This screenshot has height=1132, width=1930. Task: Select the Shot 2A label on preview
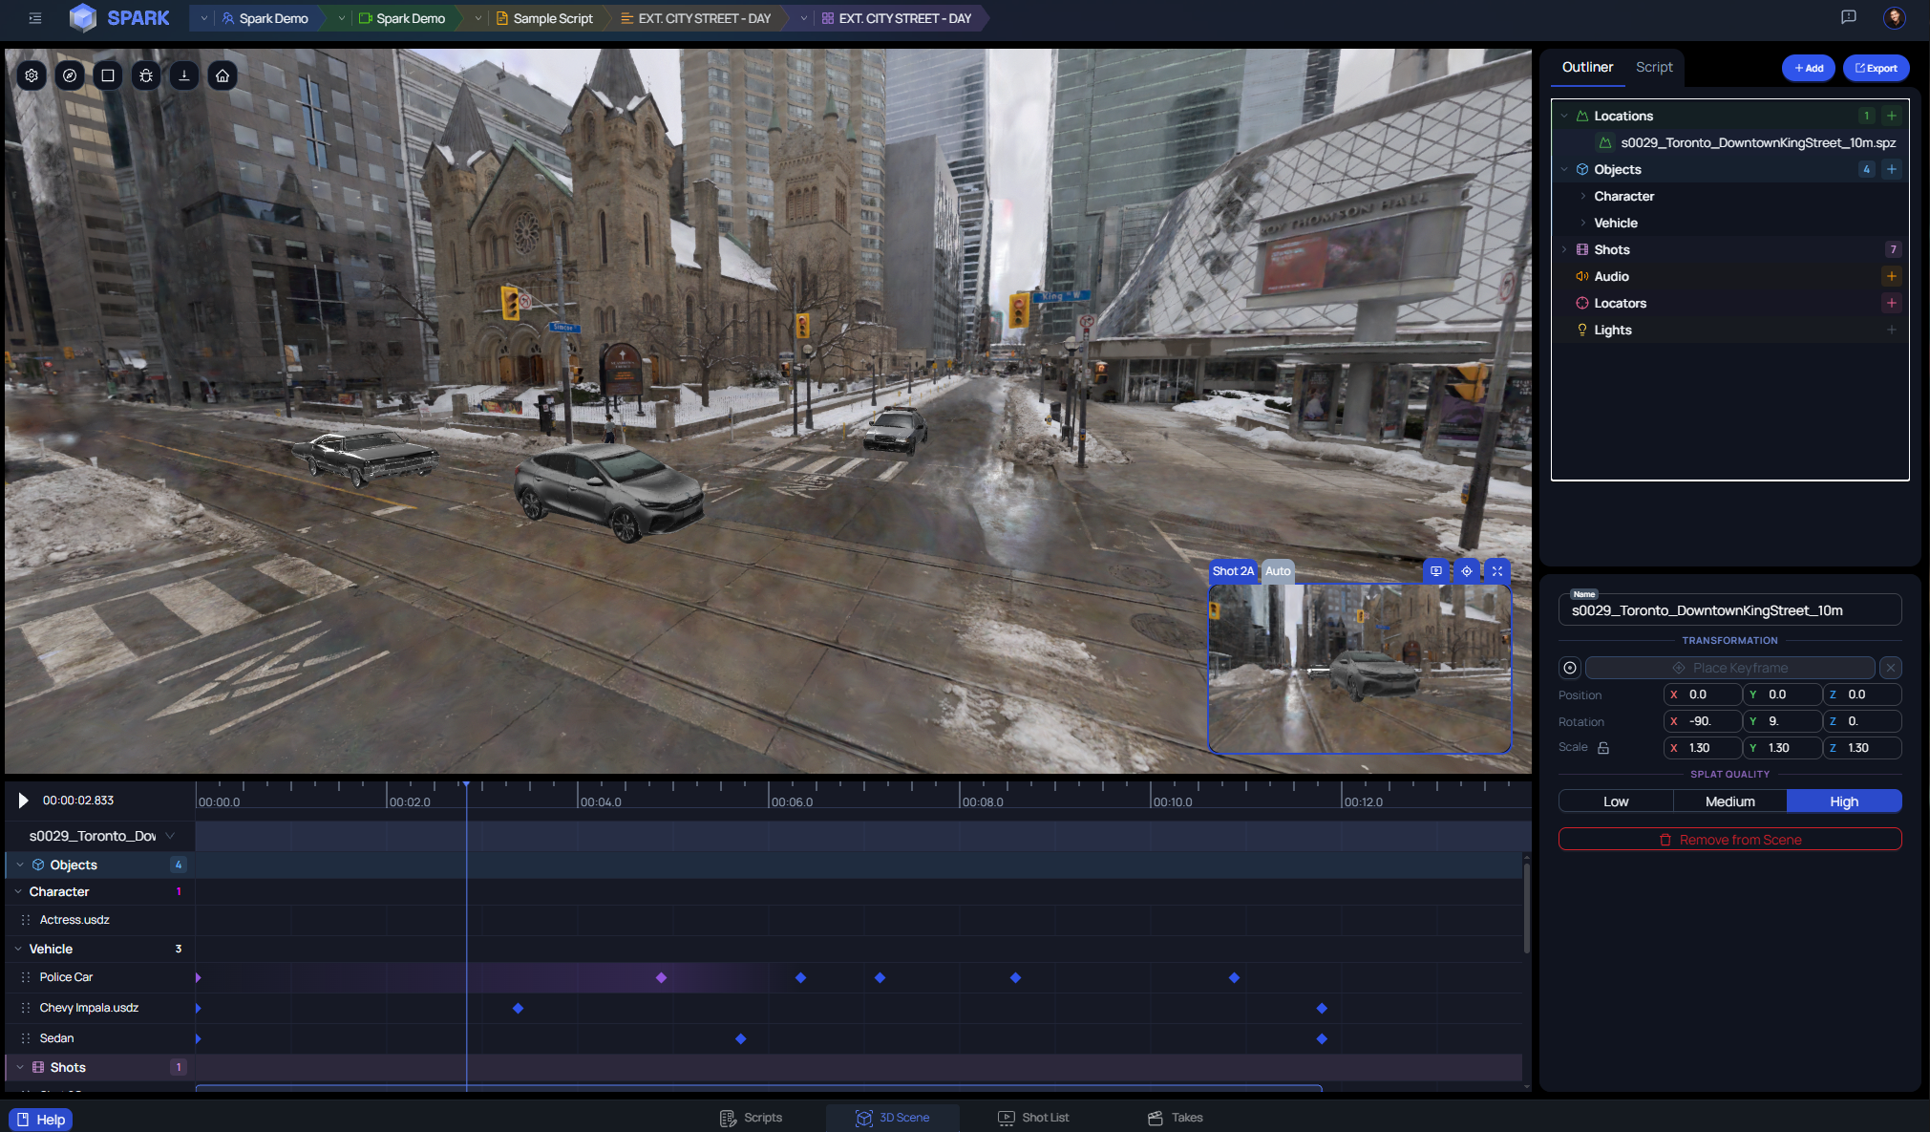(x=1233, y=571)
